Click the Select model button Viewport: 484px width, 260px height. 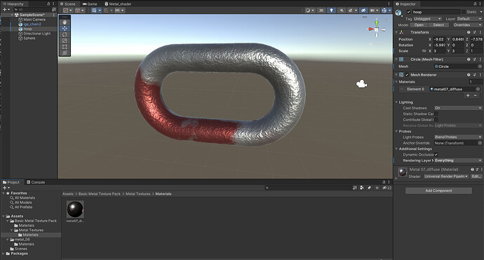[x=438, y=25]
